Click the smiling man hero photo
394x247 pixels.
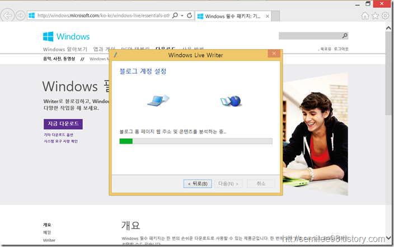pyautogui.click(x=315, y=134)
